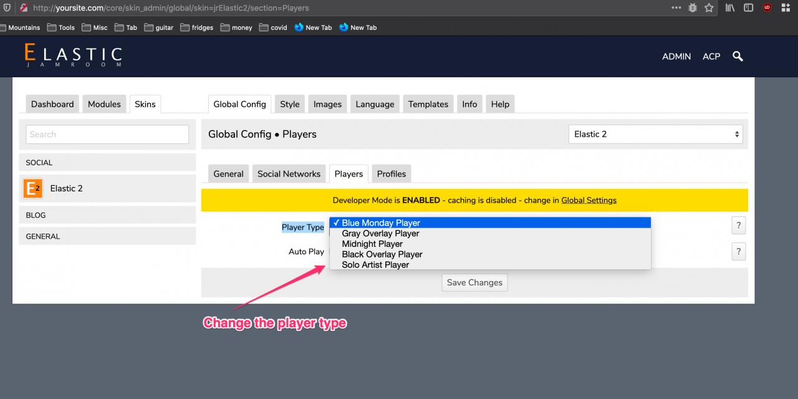Select Black Overlay Player option
The height and width of the screenshot is (399, 798).
[490, 254]
